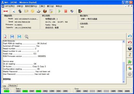134x94 pixels.
Task: Switch to the Modules tab
Action: [13, 85]
